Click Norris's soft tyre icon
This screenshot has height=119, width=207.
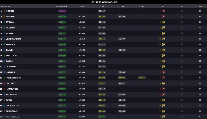(x=163, y=11)
